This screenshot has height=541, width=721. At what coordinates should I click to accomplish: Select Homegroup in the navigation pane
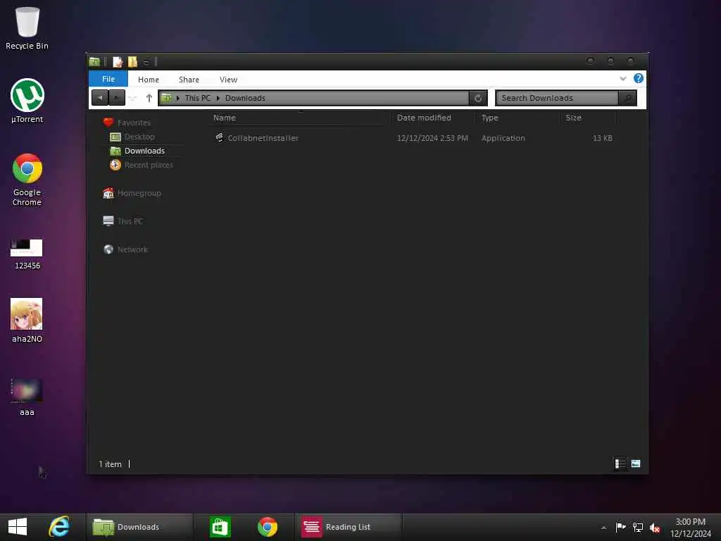[132, 193]
